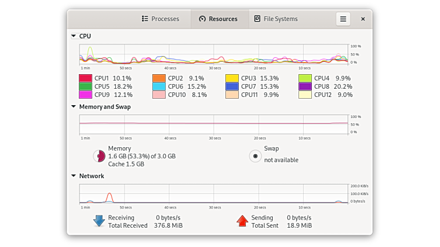Click the CPU5 green color swatch
Viewport: 440px width, 247px height.
click(x=85, y=86)
